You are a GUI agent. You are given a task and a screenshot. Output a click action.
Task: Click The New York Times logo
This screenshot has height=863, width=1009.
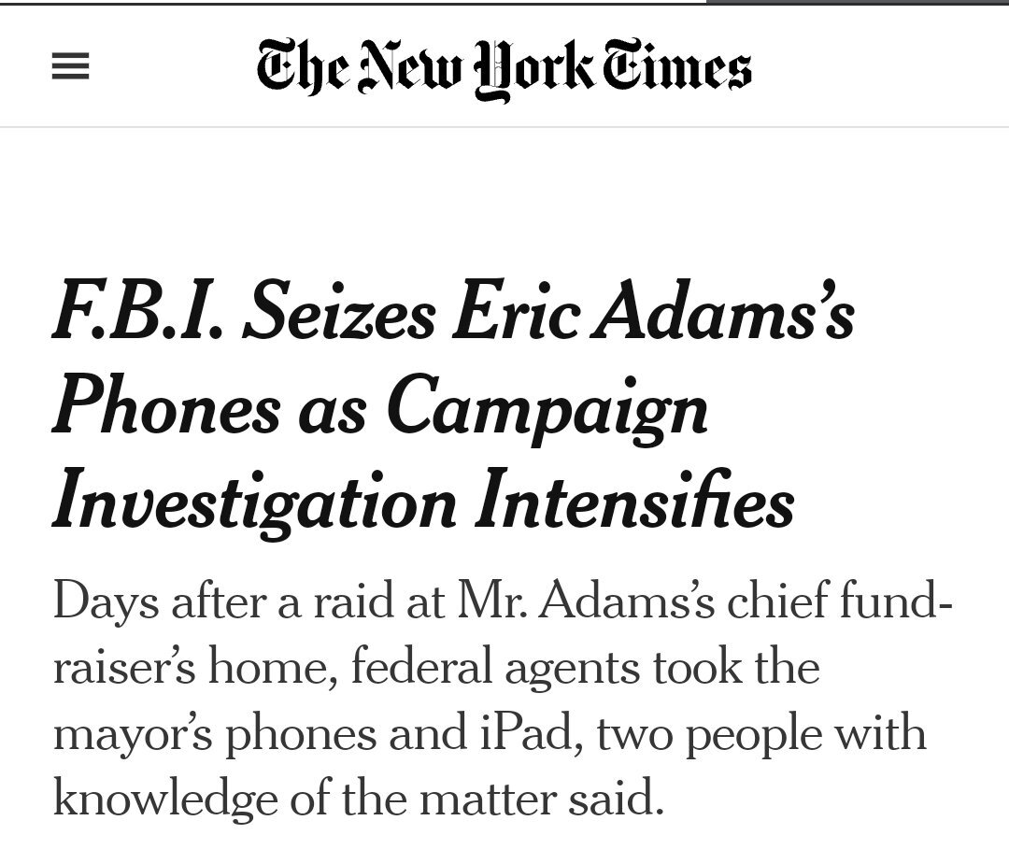(x=504, y=67)
